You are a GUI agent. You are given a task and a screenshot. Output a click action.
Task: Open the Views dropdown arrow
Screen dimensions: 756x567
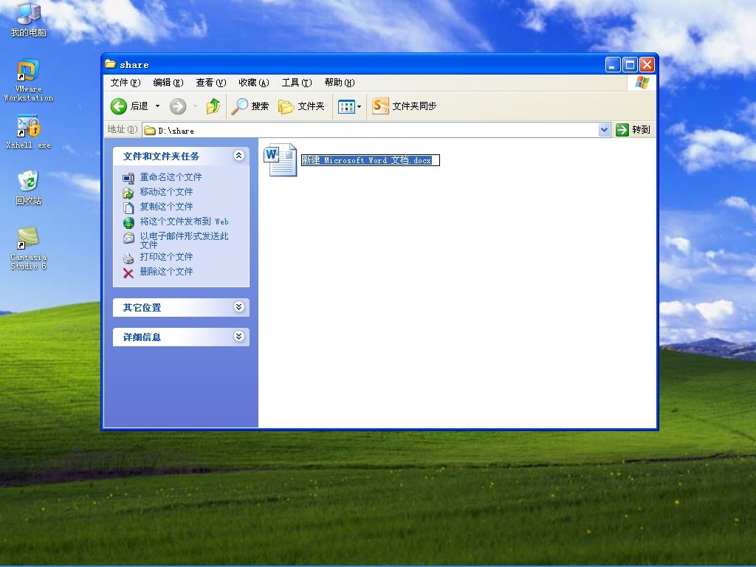(360, 106)
